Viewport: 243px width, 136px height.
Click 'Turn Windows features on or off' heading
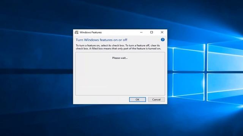[101, 40]
